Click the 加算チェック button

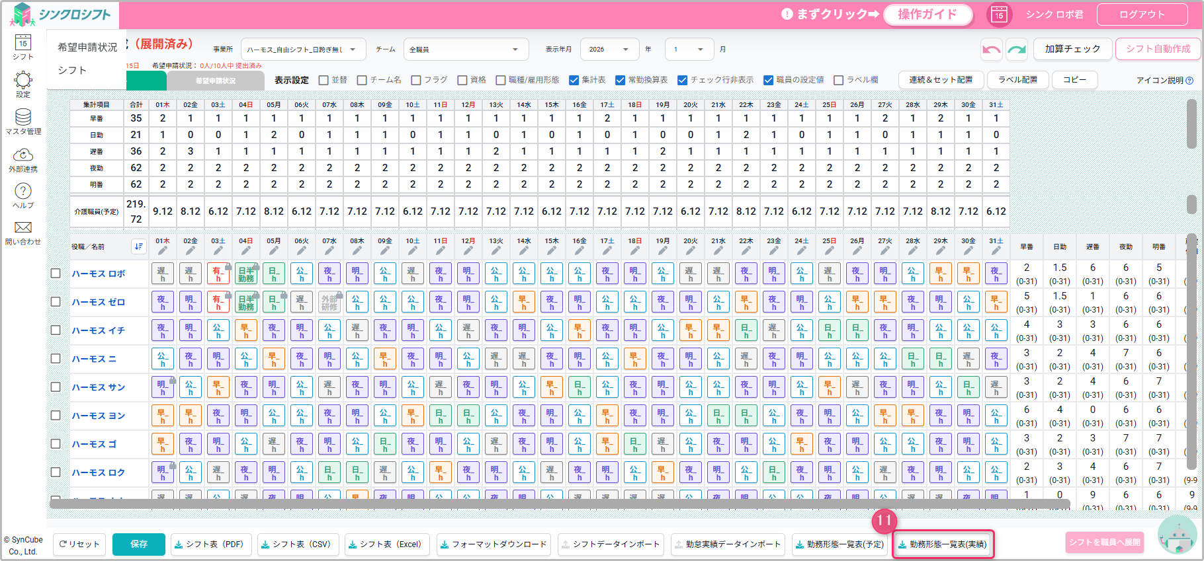click(1072, 49)
